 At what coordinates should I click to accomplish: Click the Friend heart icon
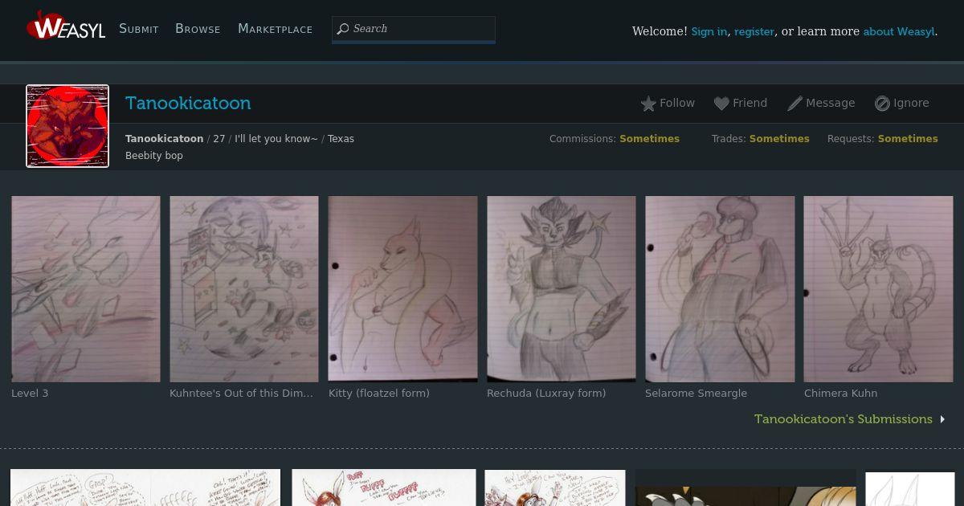pos(721,104)
